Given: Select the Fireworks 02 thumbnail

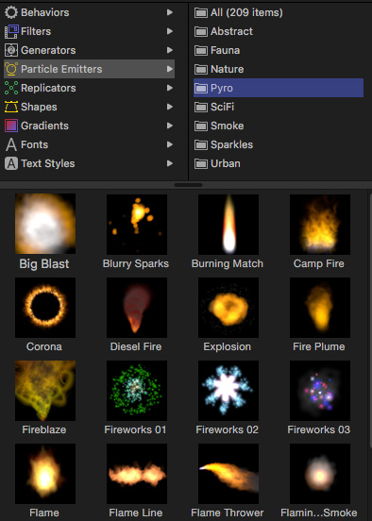Looking at the screenshot, I should (228, 391).
